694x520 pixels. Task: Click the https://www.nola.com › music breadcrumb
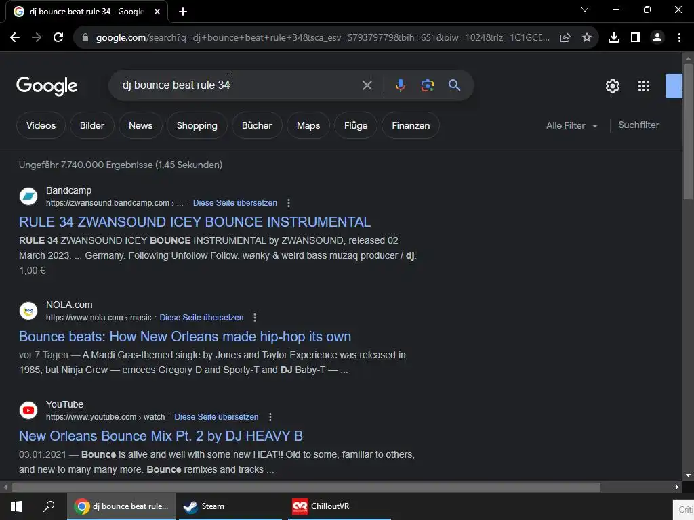[99, 318]
